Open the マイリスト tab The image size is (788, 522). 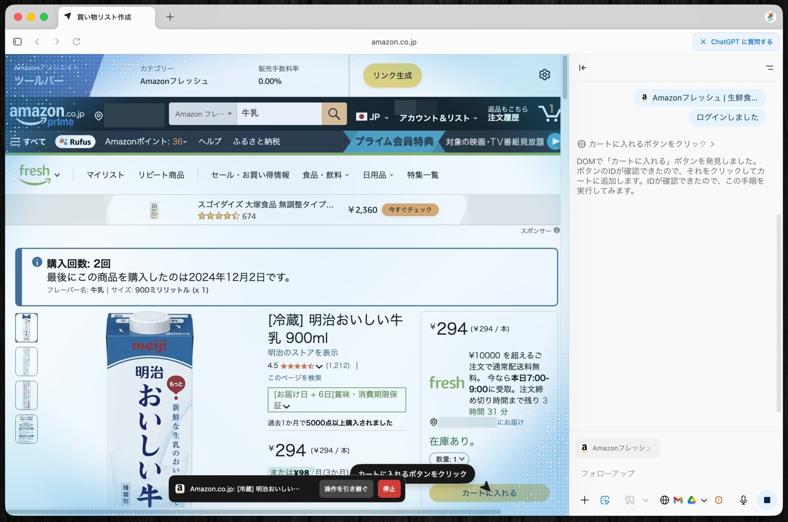coord(105,175)
